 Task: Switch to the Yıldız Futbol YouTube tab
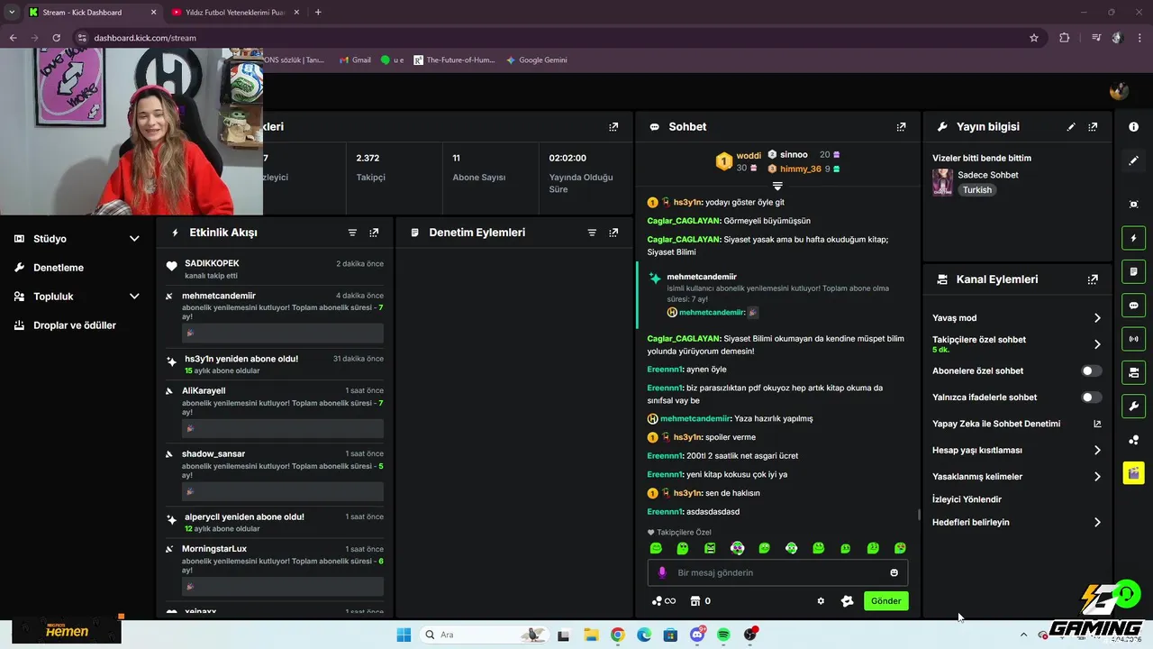[237, 13]
